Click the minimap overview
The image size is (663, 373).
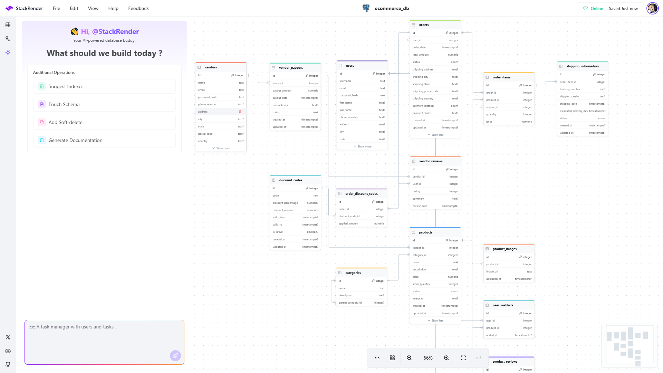point(629,345)
